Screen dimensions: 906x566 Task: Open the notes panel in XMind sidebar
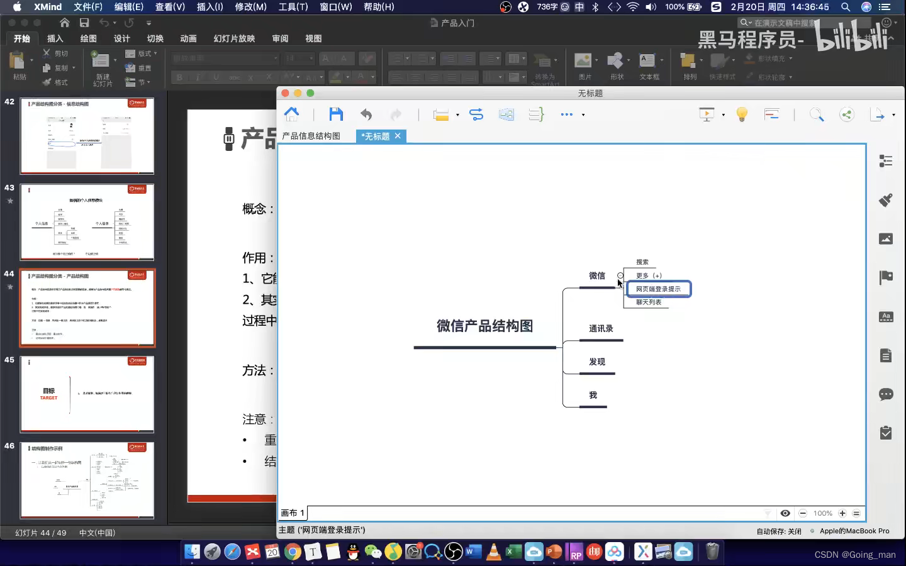[x=886, y=356]
